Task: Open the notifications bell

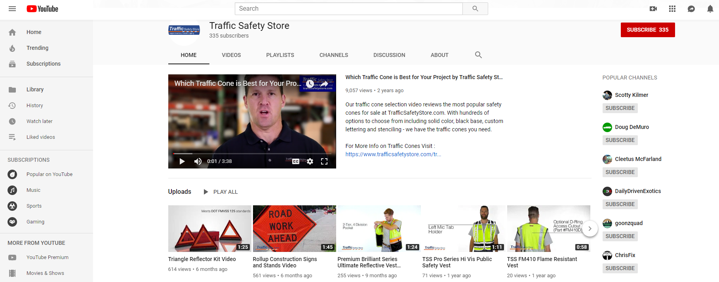Action: 710,9
